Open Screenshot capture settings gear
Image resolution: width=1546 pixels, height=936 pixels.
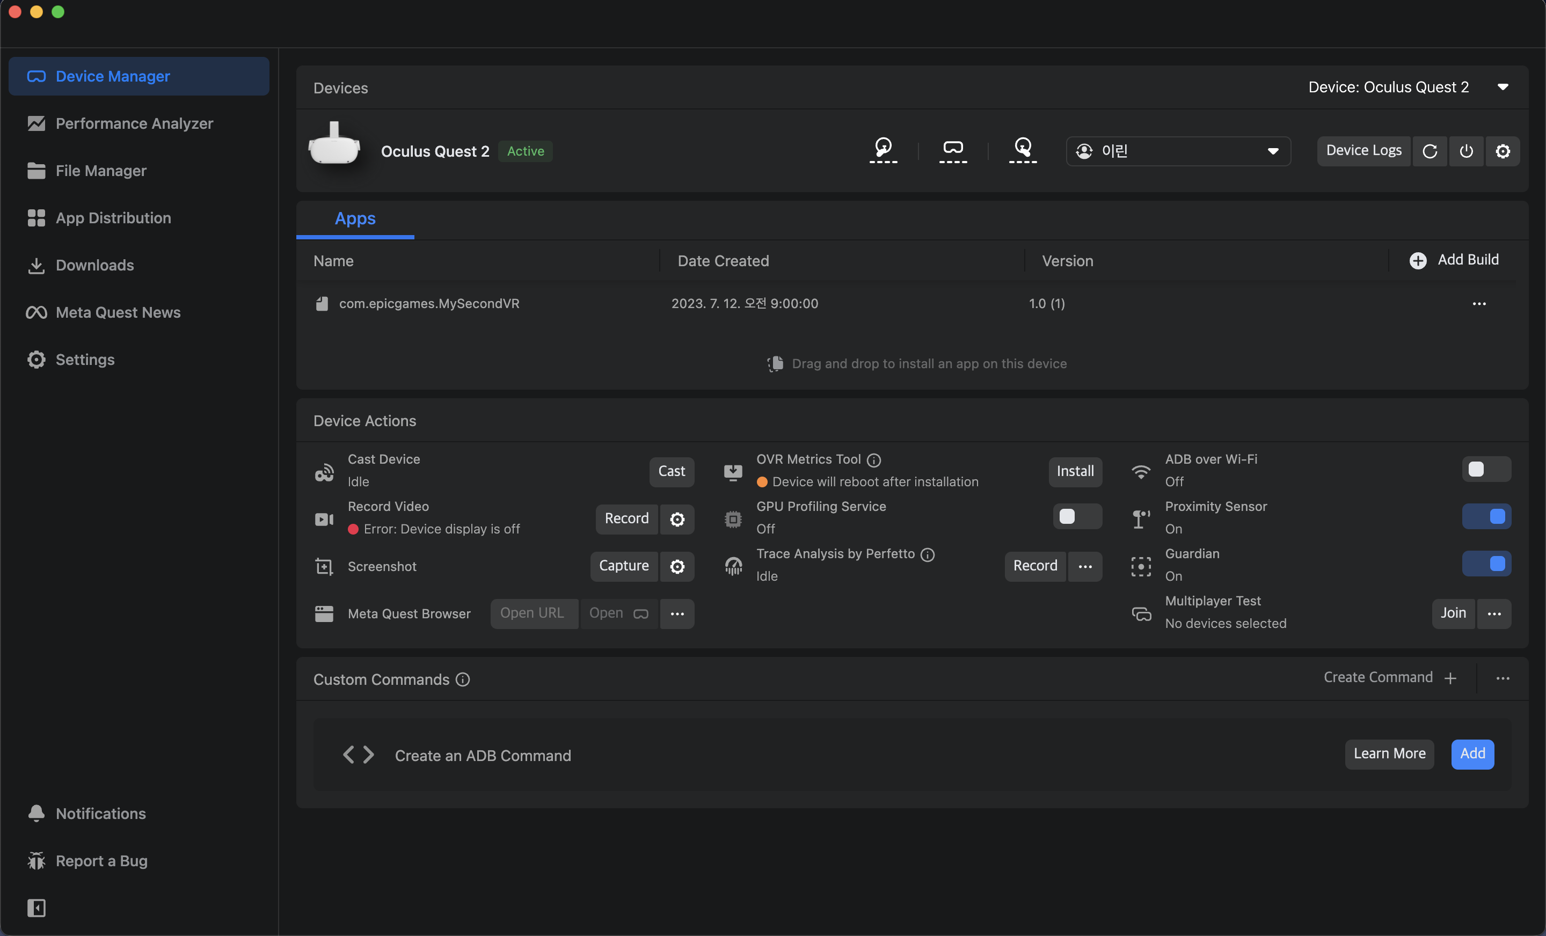pyautogui.click(x=677, y=567)
